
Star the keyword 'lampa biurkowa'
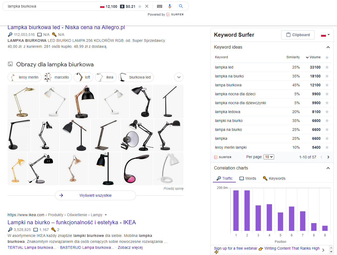[327, 85]
